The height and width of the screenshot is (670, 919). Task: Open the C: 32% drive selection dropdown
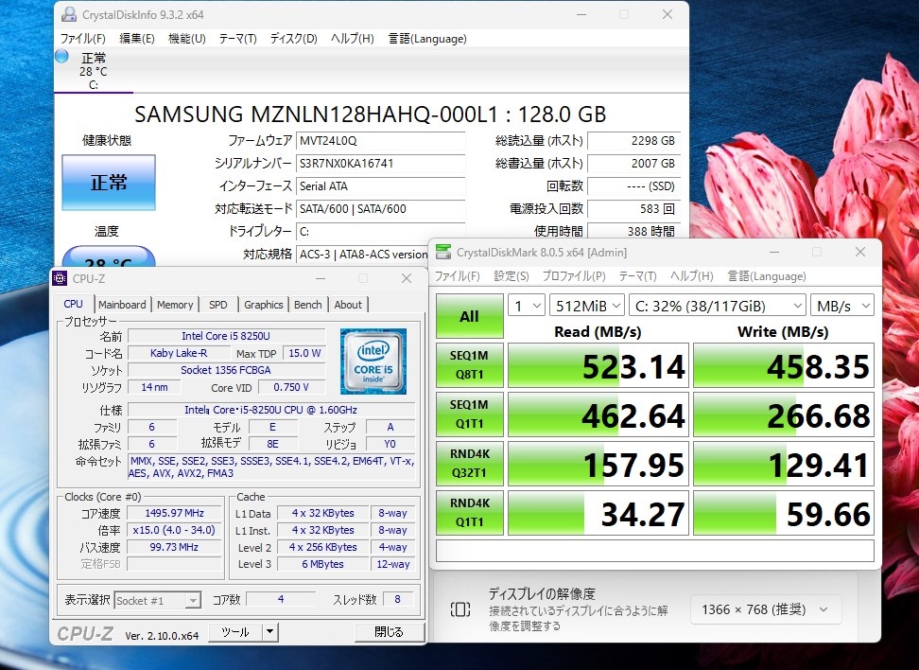coord(718,306)
